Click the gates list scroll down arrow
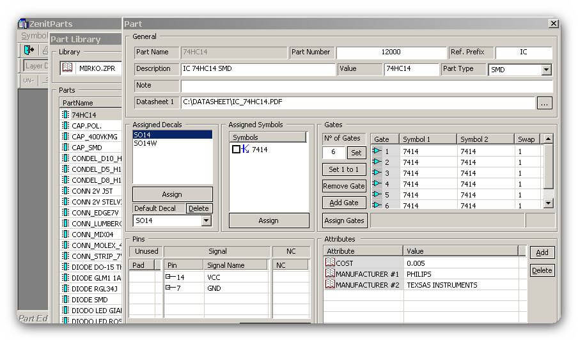The image size is (578, 340). [548, 203]
